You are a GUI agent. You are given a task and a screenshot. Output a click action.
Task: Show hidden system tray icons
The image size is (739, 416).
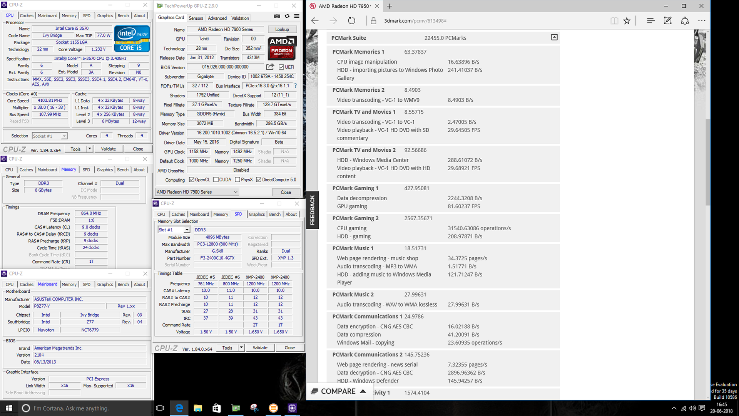tap(674, 408)
